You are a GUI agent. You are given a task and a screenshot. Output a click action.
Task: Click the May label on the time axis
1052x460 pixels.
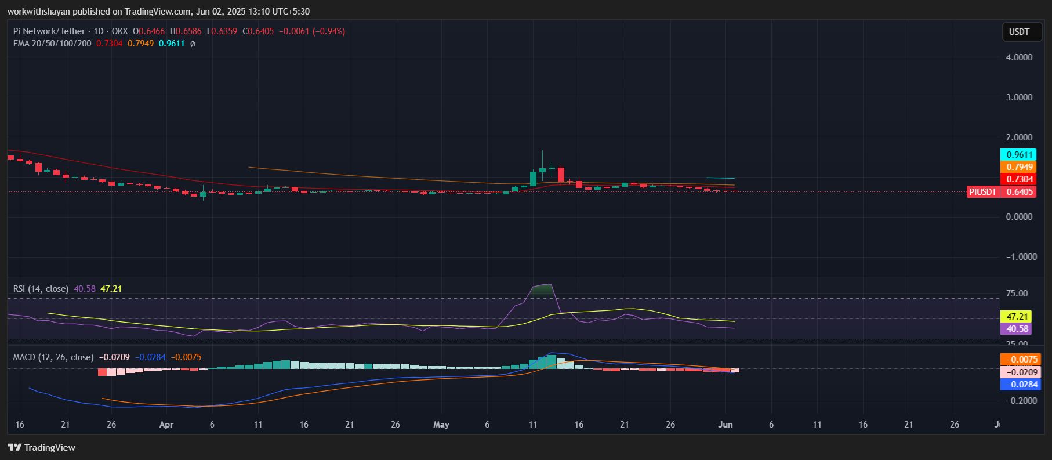pos(441,425)
